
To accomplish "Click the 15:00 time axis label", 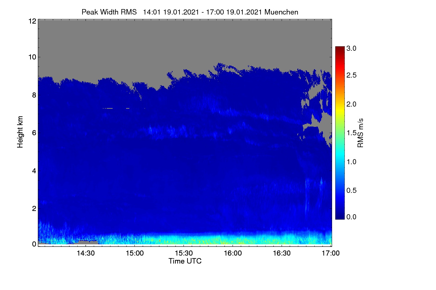I will [x=134, y=253].
